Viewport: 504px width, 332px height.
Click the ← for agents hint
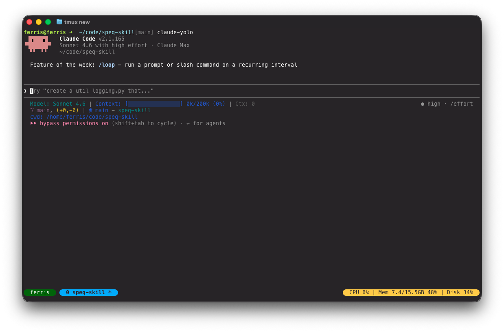[206, 123]
